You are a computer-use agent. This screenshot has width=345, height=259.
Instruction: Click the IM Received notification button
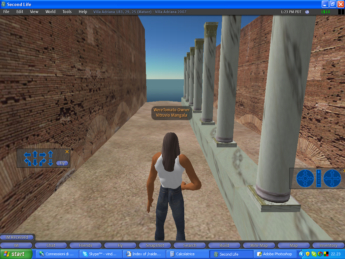point(17,237)
